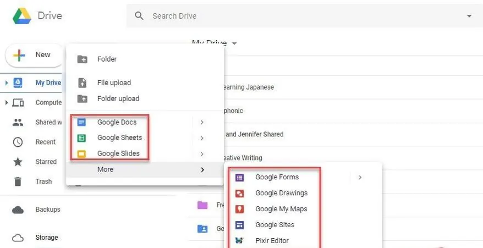Click the yellow Google Slides icon
This screenshot has width=483, height=248.
[x=81, y=154]
